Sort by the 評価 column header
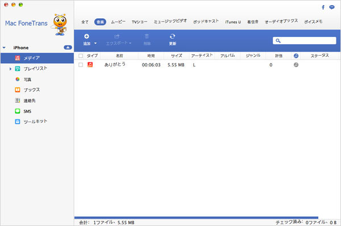This screenshot has height=226, width=341. [278, 56]
